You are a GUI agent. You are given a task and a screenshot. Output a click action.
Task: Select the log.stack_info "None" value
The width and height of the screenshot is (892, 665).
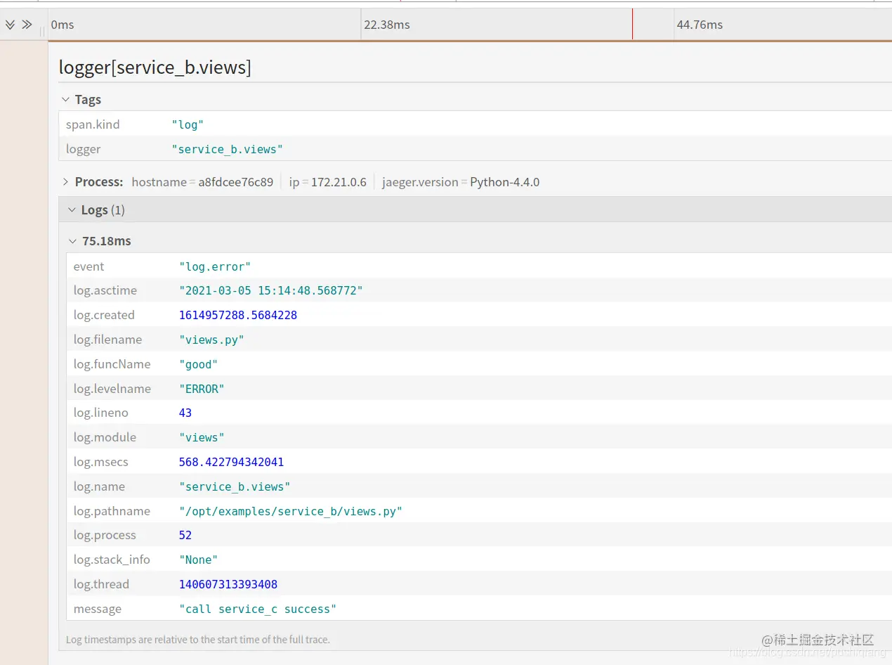pos(198,560)
